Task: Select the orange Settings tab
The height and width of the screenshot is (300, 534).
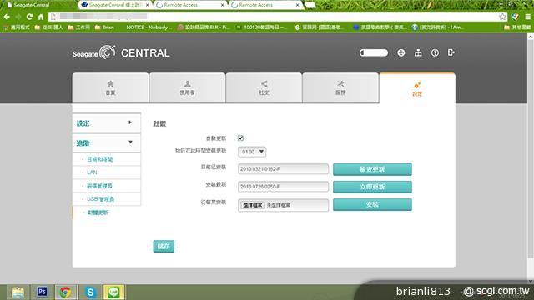Action: pos(417,88)
